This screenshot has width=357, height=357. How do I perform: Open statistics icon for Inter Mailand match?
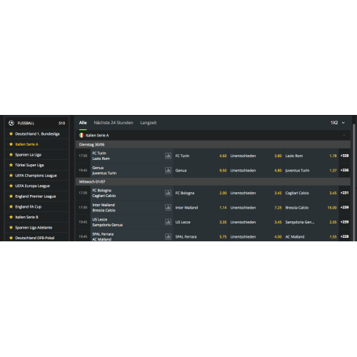point(168,208)
